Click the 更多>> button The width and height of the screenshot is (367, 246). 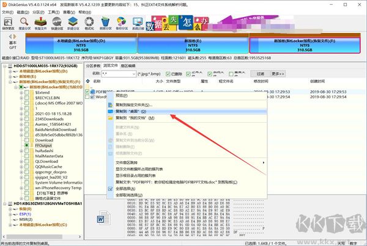[x=278, y=73]
